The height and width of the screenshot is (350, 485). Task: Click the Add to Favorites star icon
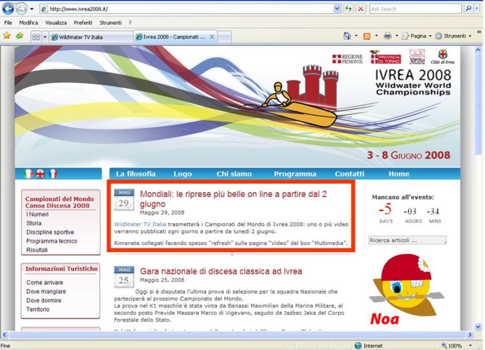[20, 36]
